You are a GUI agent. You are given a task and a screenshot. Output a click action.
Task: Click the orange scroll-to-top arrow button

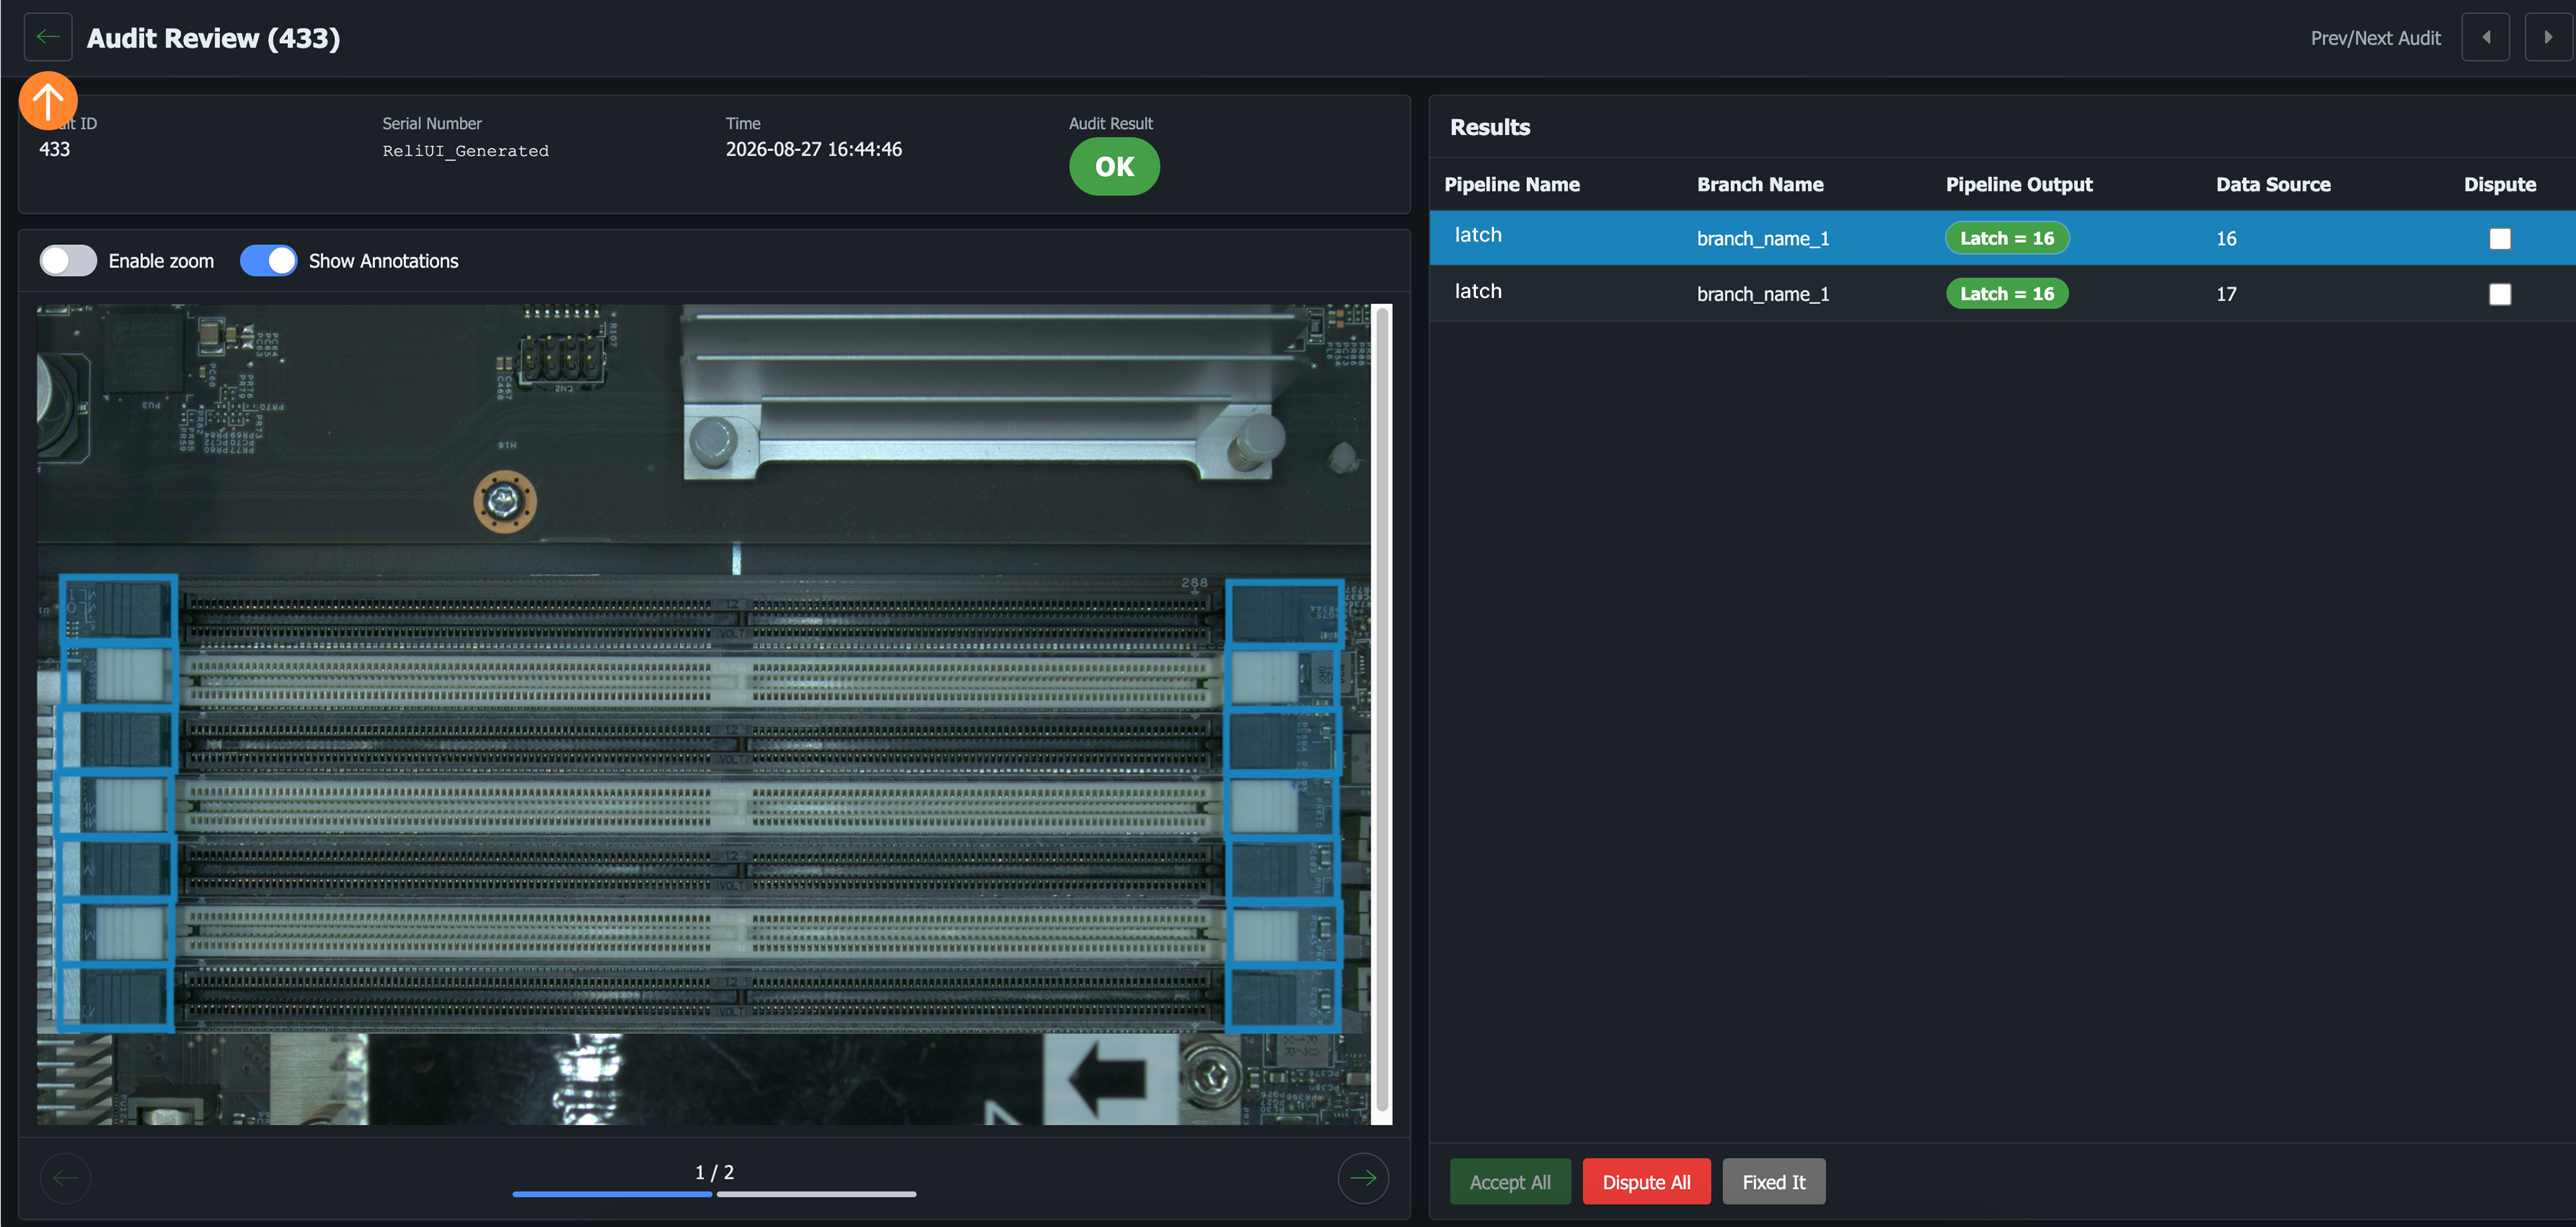pyautogui.click(x=48, y=101)
